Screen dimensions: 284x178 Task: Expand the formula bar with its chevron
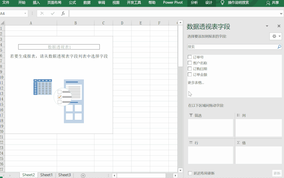pos(282,13)
